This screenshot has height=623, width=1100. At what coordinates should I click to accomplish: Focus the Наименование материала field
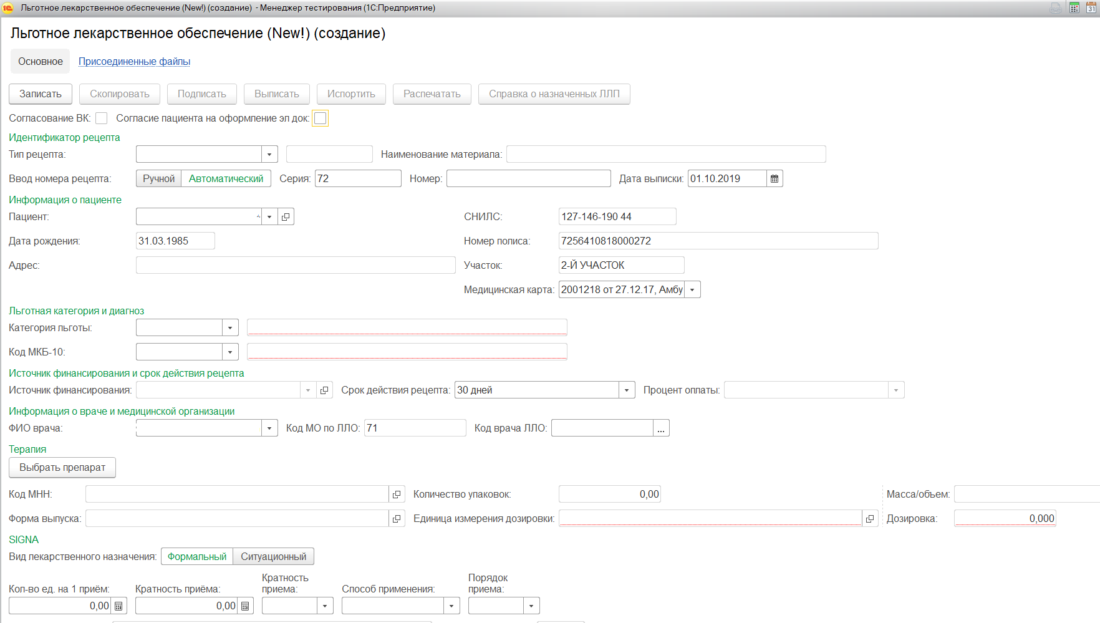point(666,154)
